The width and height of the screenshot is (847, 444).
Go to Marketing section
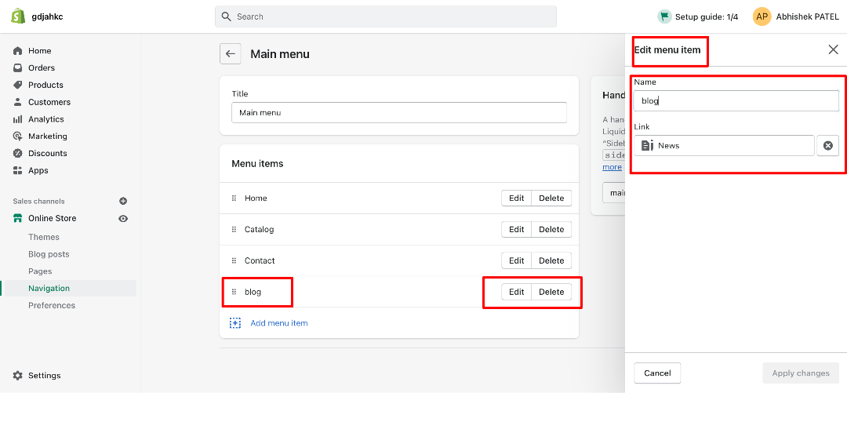coord(48,136)
